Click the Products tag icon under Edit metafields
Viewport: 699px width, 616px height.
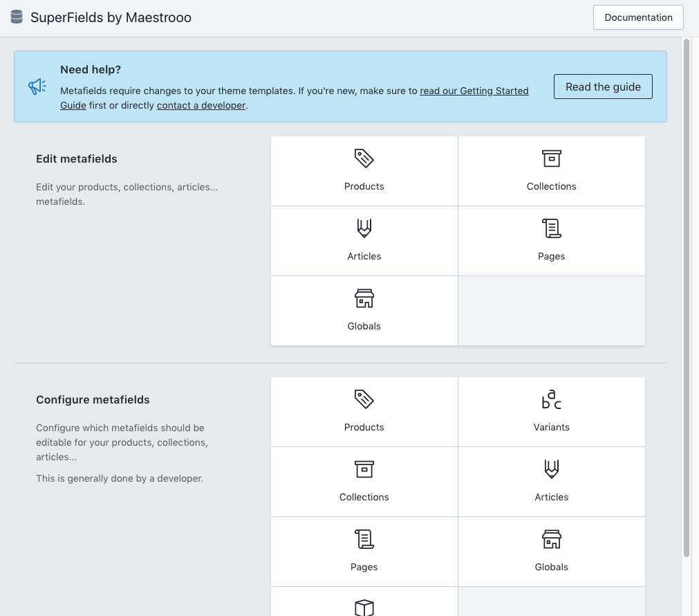coord(364,158)
